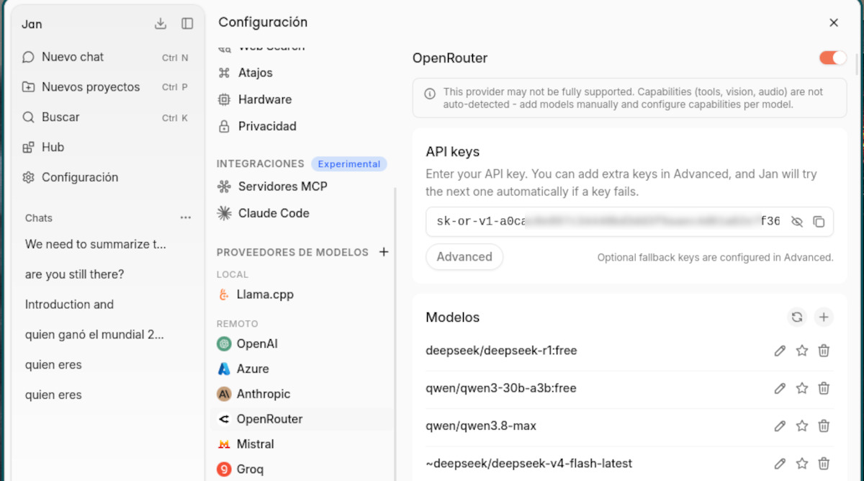
Task: Click the download icon next to Jan
Action: (161, 24)
